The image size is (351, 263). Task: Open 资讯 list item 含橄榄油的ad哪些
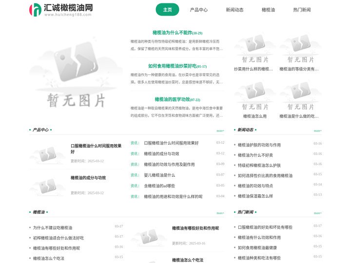tap(159, 186)
